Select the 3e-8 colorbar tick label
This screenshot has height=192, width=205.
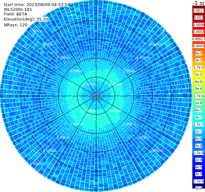(x=199, y=146)
